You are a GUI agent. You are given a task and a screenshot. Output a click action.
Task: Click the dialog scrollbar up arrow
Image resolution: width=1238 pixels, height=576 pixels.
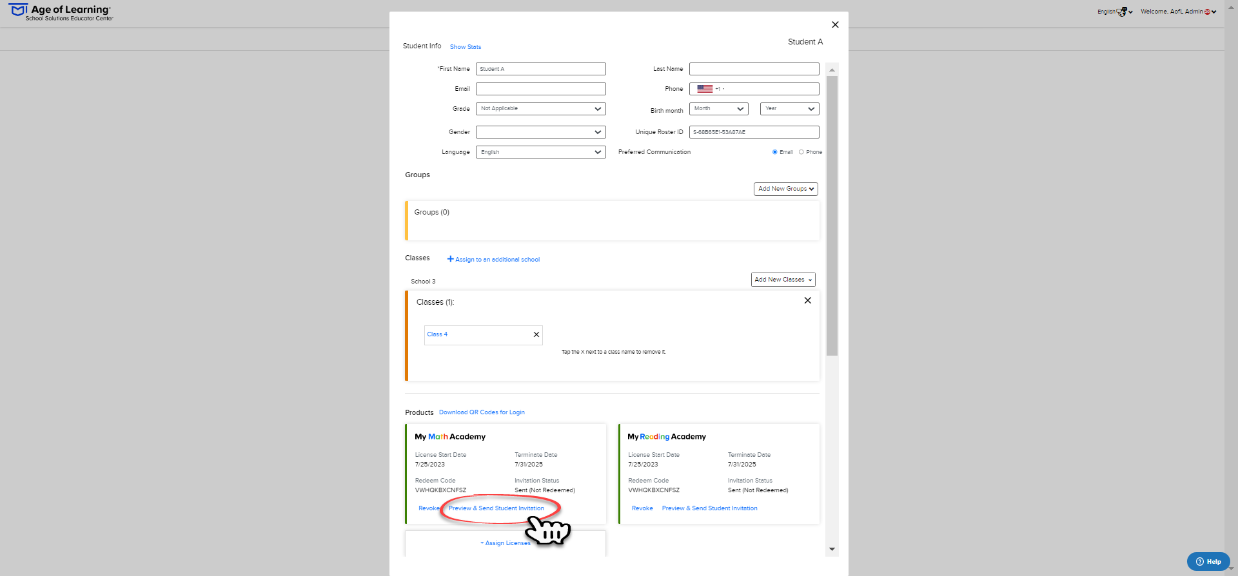[x=832, y=70]
